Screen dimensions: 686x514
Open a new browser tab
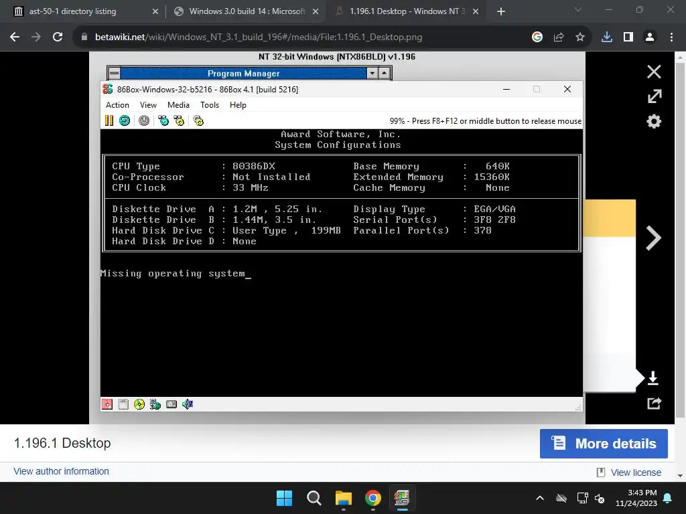pyautogui.click(x=501, y=11)
